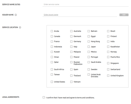Enable the Brazil service location
The height and width of the screenshot is (104, 131).
(x=108, y=31)
